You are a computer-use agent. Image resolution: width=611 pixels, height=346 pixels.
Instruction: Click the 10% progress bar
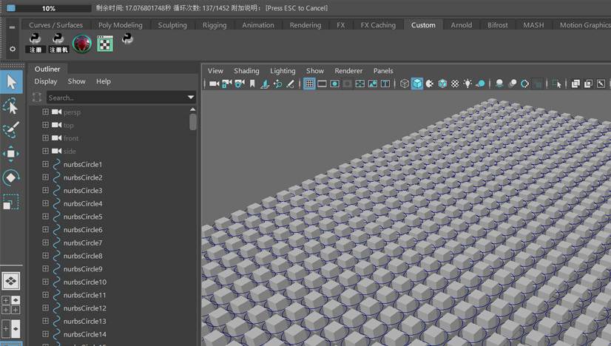[49, 8]
